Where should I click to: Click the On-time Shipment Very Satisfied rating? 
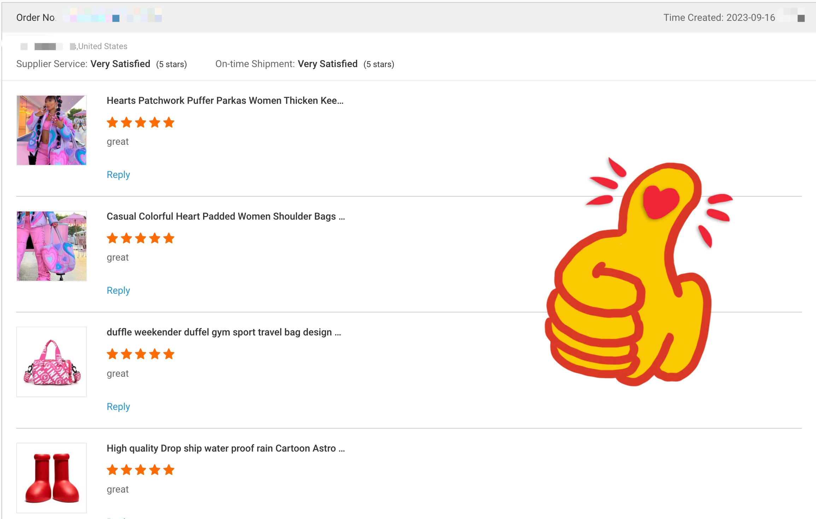point(327,64)
